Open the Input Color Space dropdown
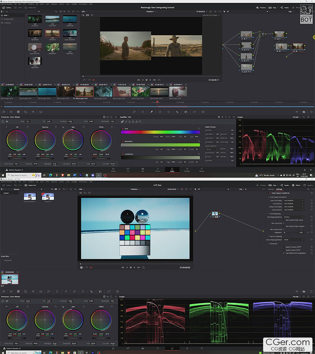This screenshot has height=354, width=315. click(294, 200)
